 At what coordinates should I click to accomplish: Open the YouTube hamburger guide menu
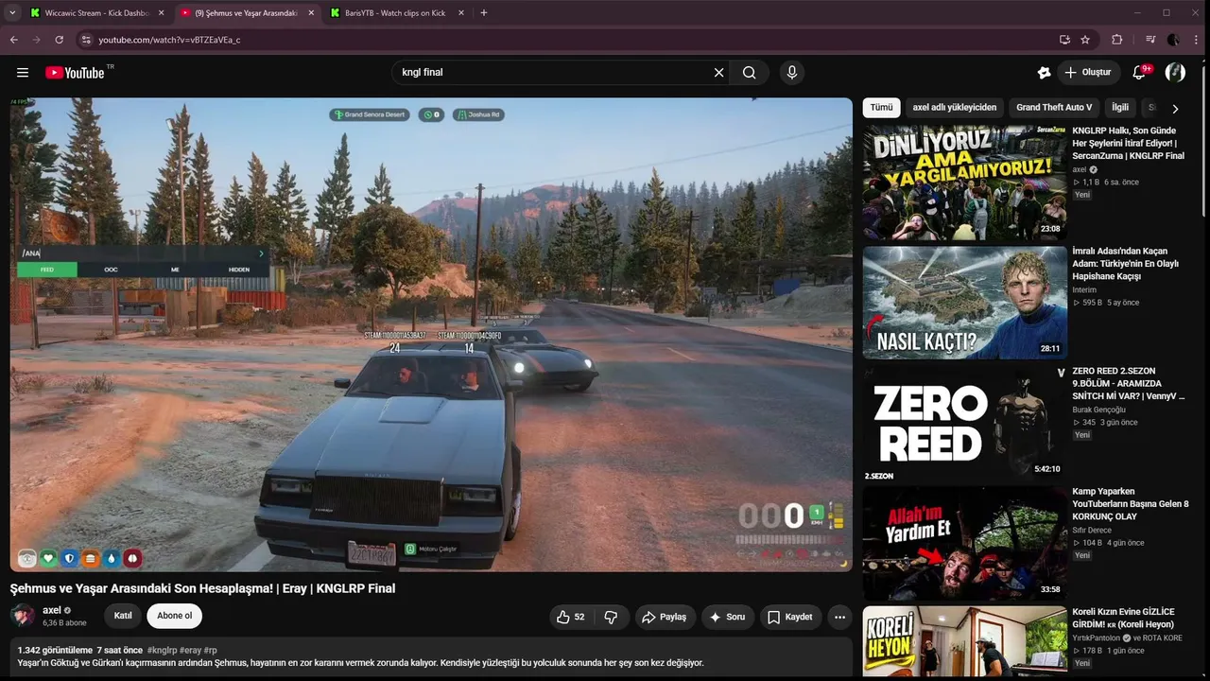tap(23, 73)
